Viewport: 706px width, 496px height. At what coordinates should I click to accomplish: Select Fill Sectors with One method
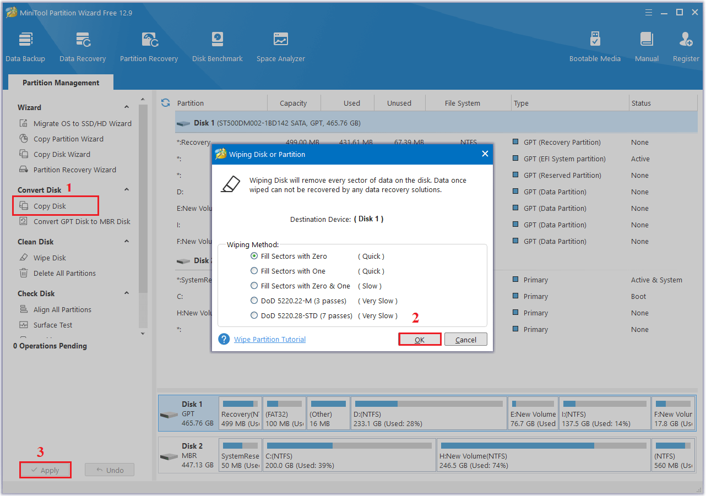(254, 271)
